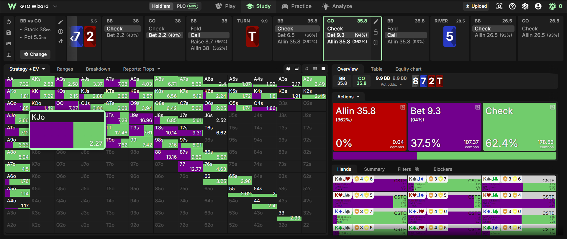Screen dimensions: 567x239
Task: Click the reset spot icon in left sidebar
Action: tap(9, 22)
